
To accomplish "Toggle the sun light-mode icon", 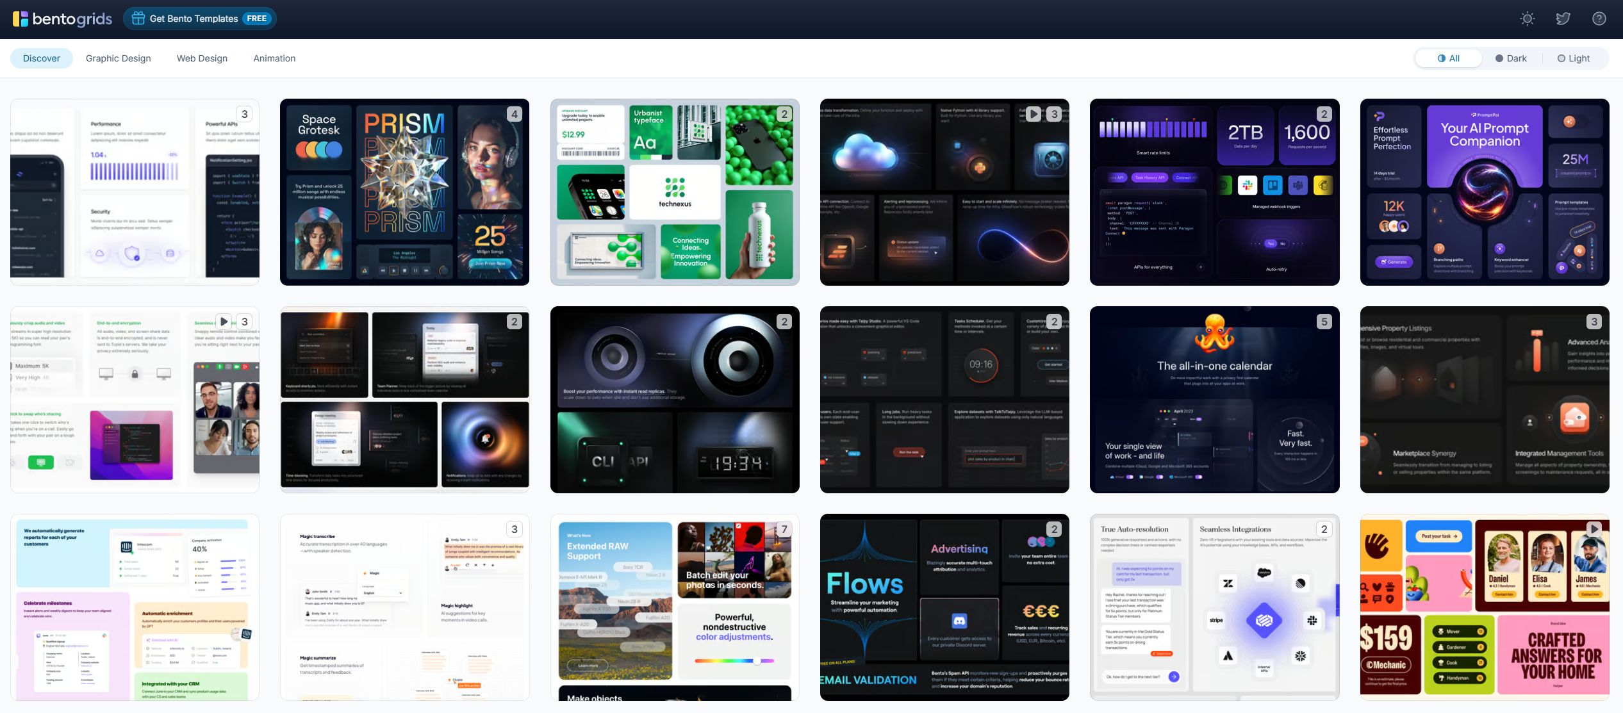I will point(1528,19).
